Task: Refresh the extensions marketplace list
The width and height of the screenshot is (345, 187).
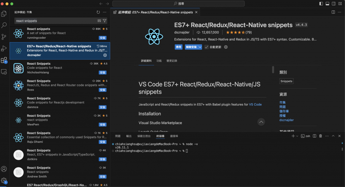Action: coord(98,12)
